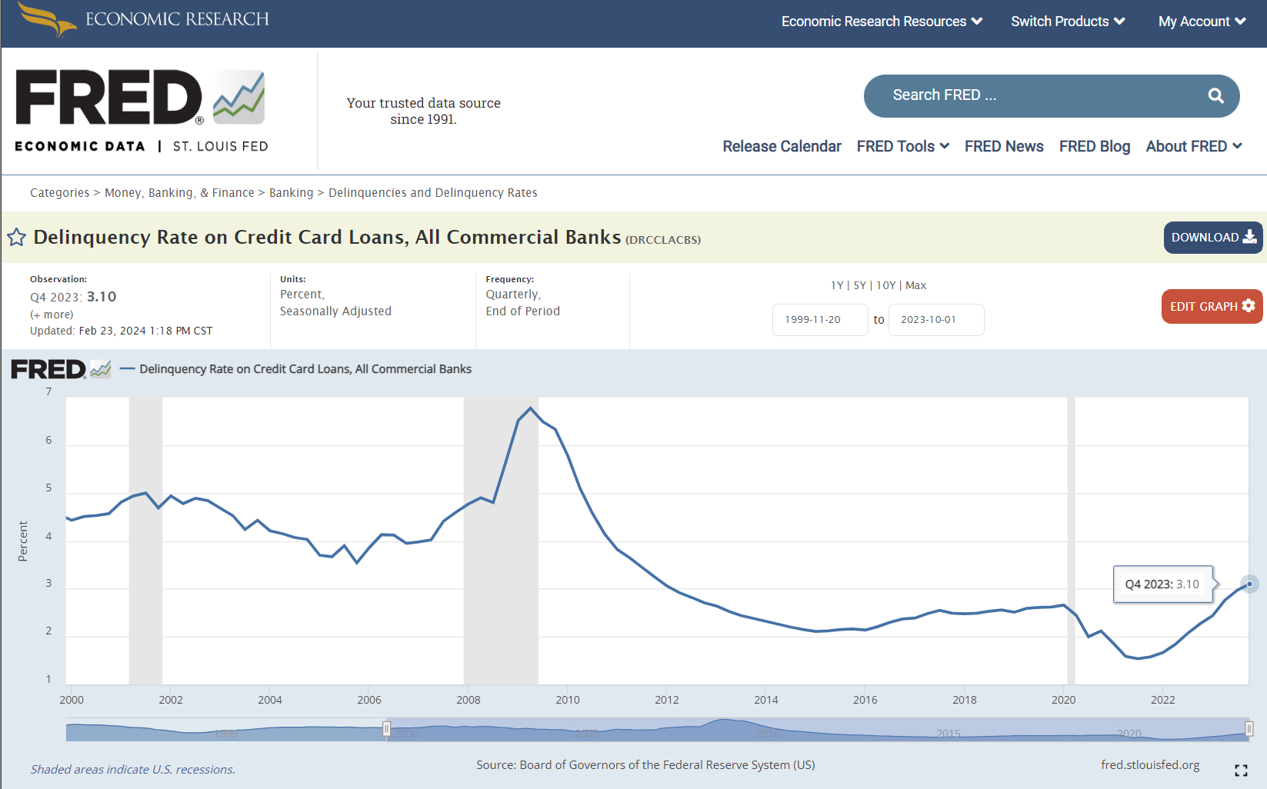Click the Q4 2023: 3.10 tooltip

(x=1162, y=584)
